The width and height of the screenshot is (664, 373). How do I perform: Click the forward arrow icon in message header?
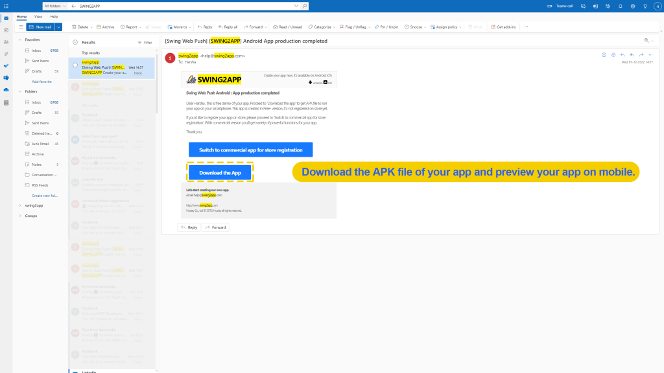click(x=641, y=55)
